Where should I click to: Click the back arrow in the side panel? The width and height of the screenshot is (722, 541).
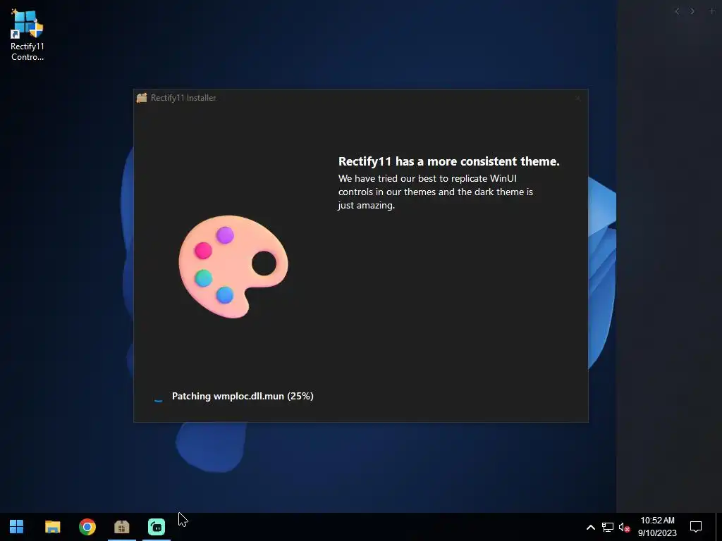pyautogui.click(x=677, y=11)
